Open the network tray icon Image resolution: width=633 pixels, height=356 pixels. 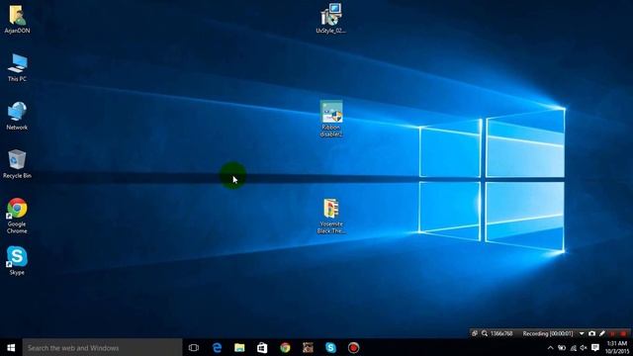(574, 347)
